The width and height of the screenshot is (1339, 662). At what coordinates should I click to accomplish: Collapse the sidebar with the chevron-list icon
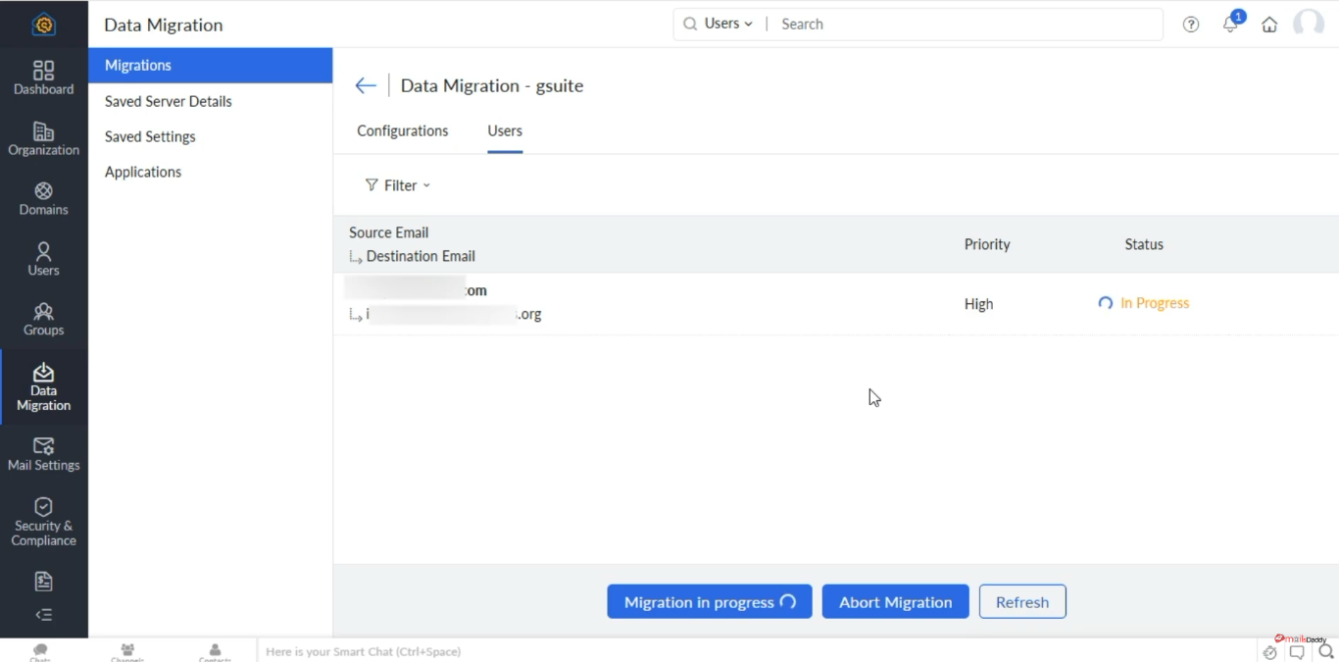pos(43,614)
